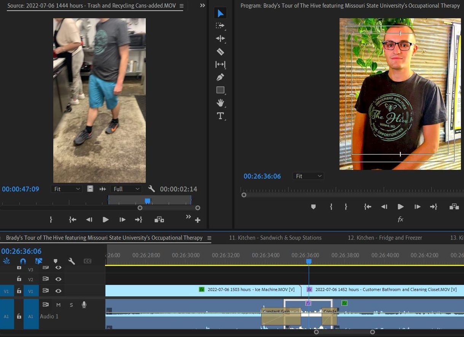Solo the Audio 1 track

click(x=71, y=305)
